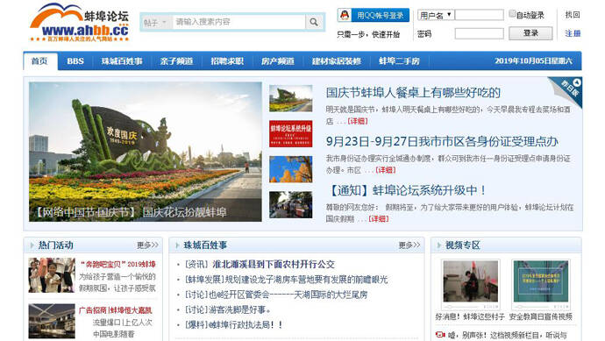
Task: Play the 好消息！蚌埠这些村子 video thumbnail
Action: [470, 281]
